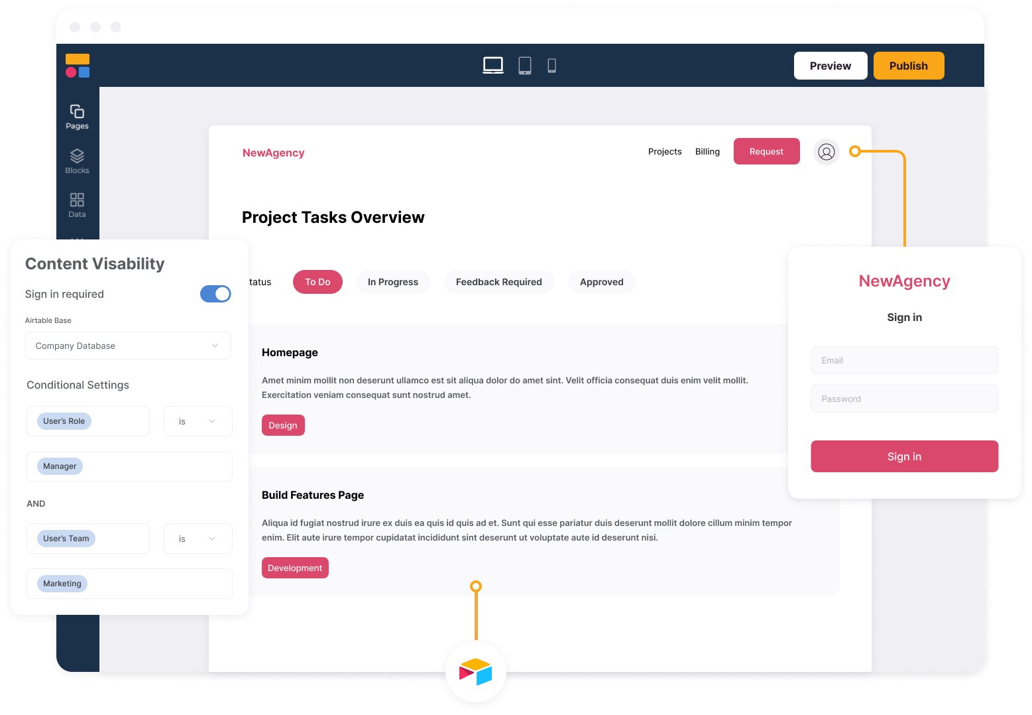Viewport: 1032px width, 715px height.
Task: Focus the Password input field
Action: [904, 399]
